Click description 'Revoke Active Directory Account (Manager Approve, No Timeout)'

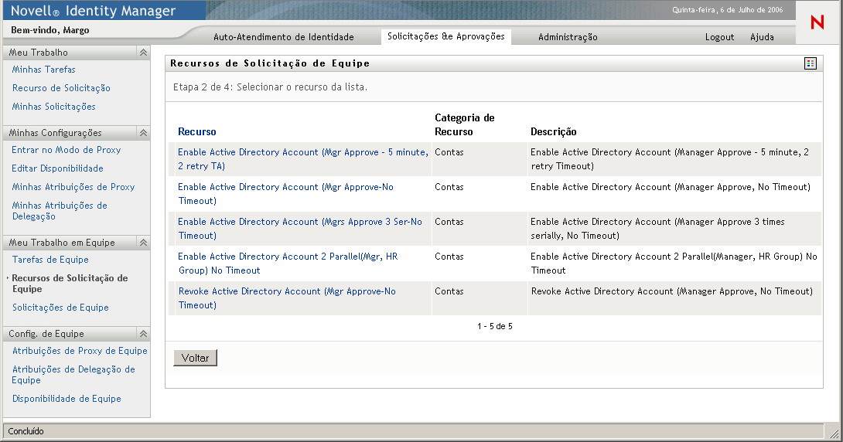click(671, 291)
